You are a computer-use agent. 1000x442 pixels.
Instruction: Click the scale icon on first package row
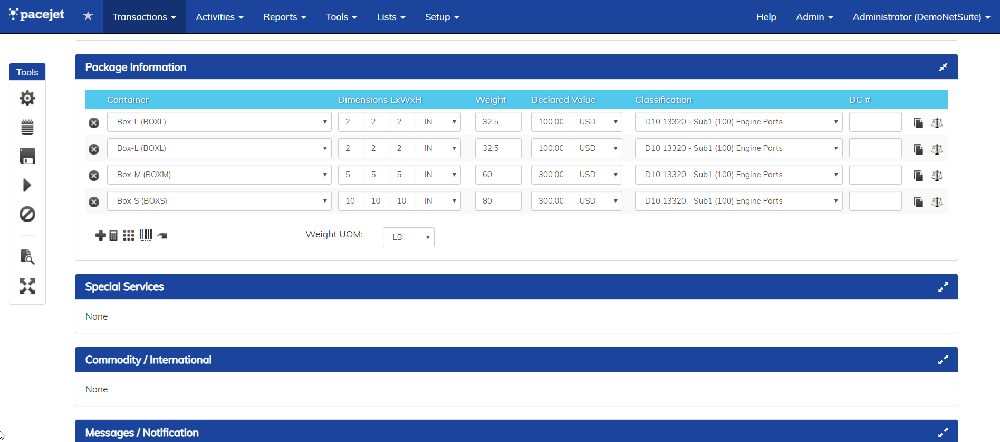tap(937, 123)
